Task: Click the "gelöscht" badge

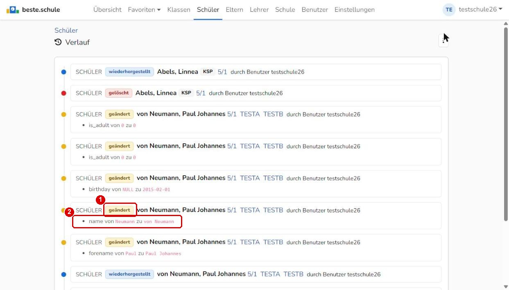Action: pyautogui.click(x=119, y=93)
